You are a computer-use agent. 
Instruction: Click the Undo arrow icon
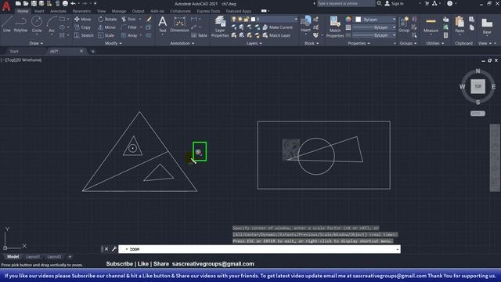point(73,3)
